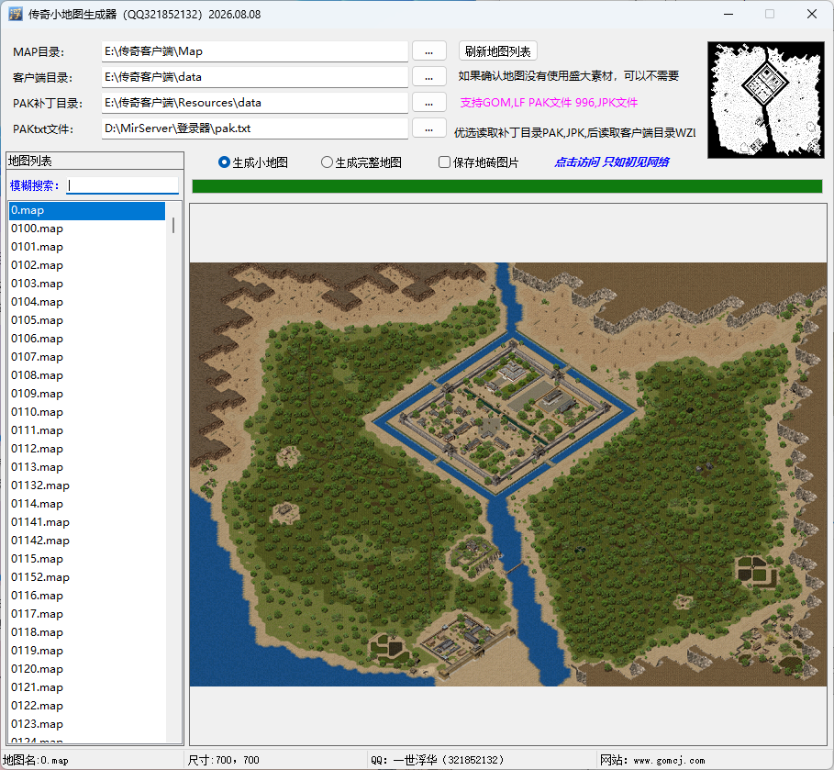Viewport: 834px width, 770px height.
Task: Select 0113.map in the map list
Action: (87, 467)
